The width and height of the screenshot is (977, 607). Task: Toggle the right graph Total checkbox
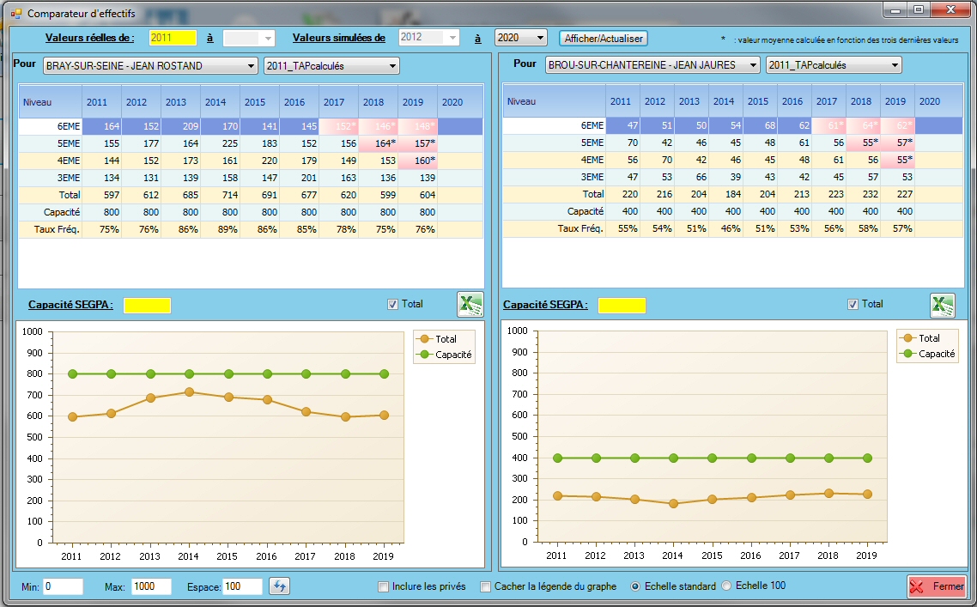pos(853,304)
